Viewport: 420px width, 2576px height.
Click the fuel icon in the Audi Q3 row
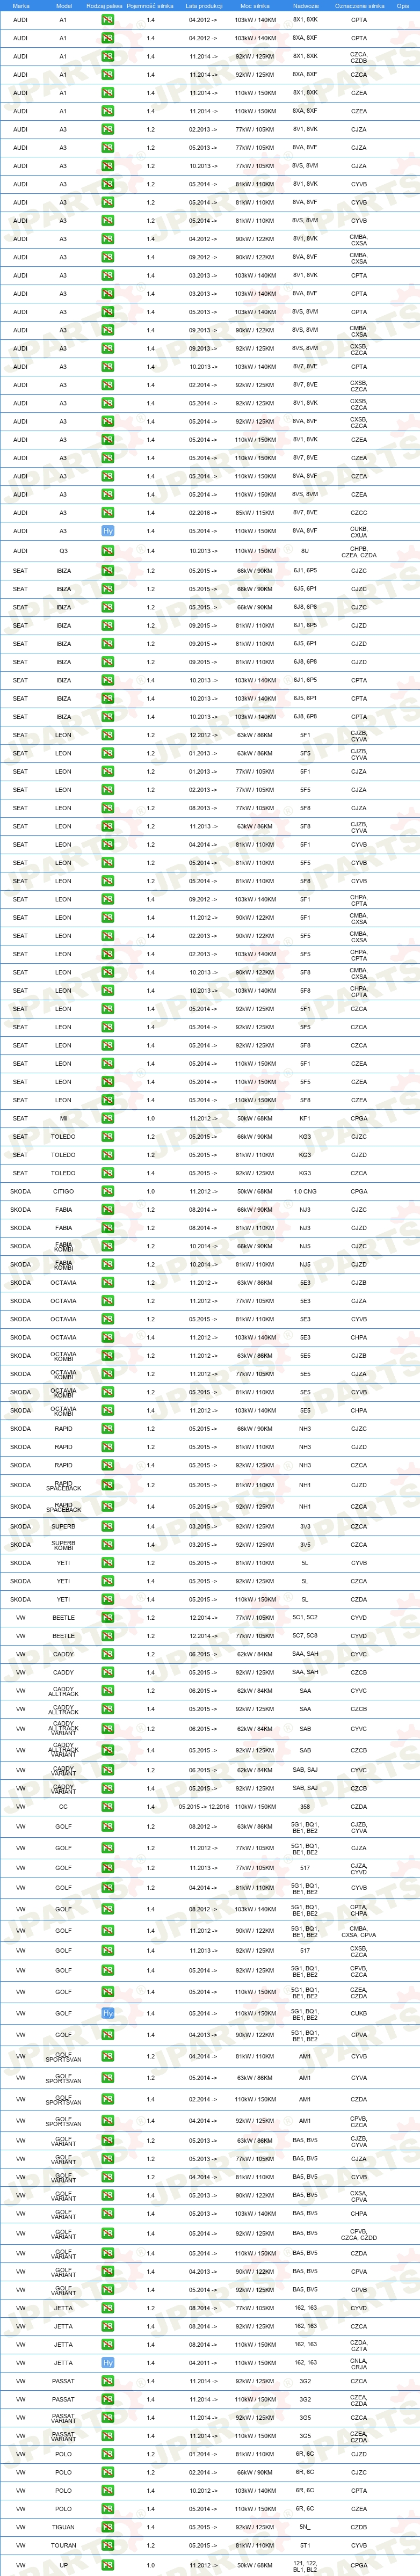click(x=108, y=551)
